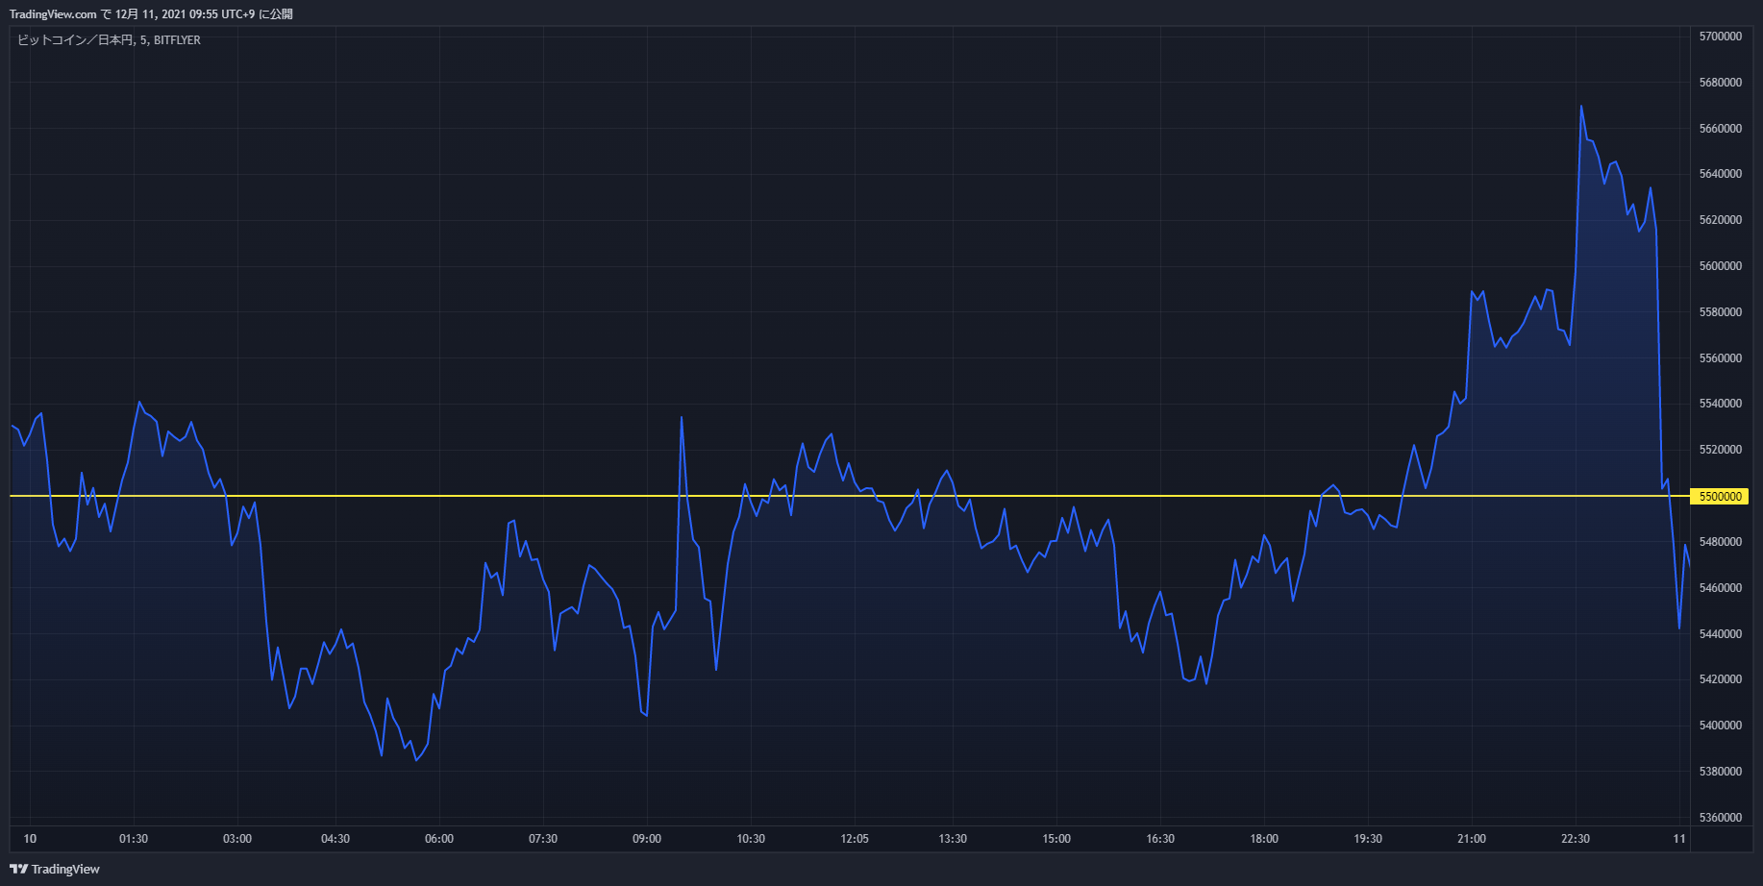Click the TradingView logo at bottom left
This screenshot has height=886, width=1763.
pos(55,869)
